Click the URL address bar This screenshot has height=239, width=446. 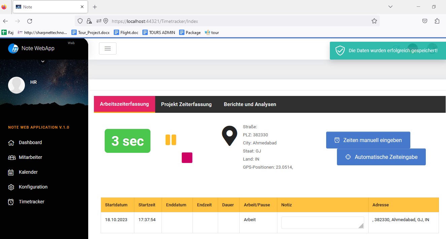pos(227,21)
